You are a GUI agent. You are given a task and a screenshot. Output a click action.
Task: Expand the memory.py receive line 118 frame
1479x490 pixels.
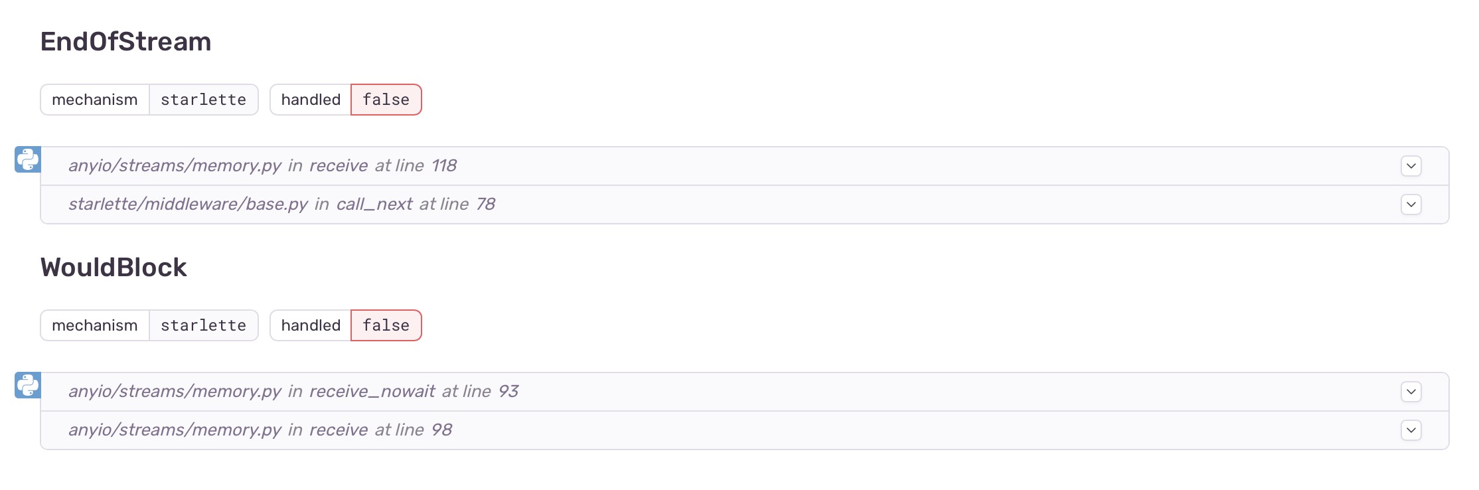point(1412,165)
